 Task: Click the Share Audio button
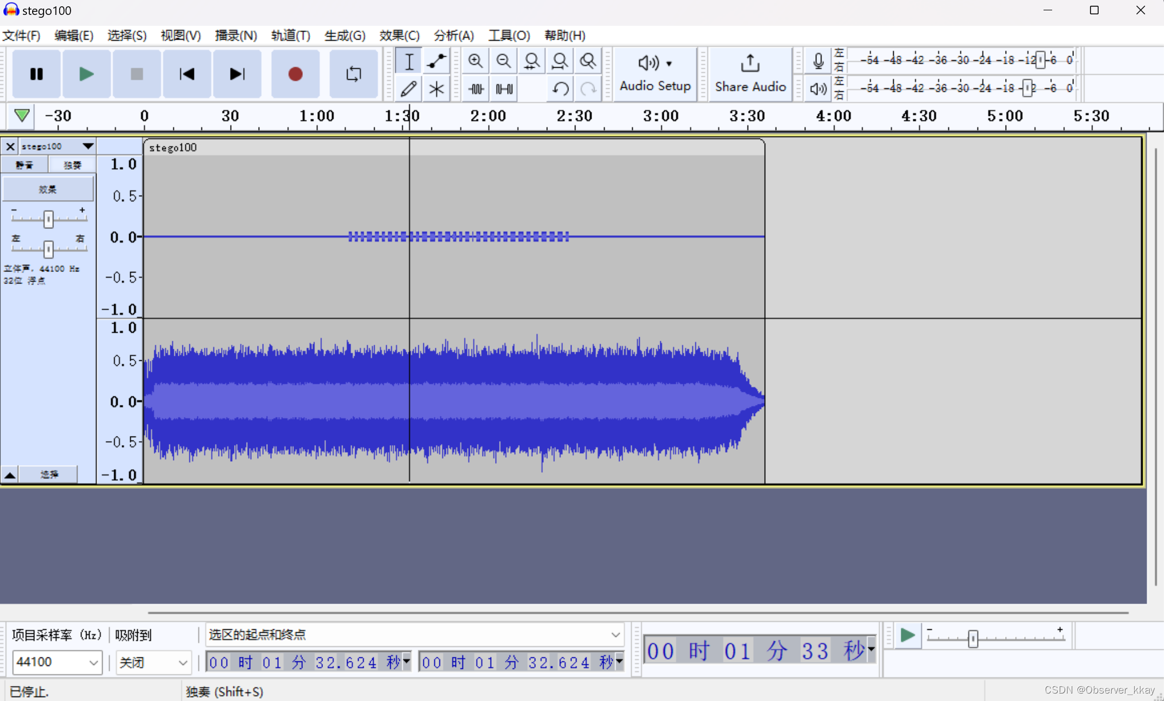point(750,74)
